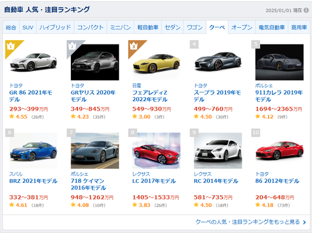Image resolution: width=312 pixels, height=233 pixels.
Task: Click the yellow フェアレディZ car photo
Action: pos(157,62)
